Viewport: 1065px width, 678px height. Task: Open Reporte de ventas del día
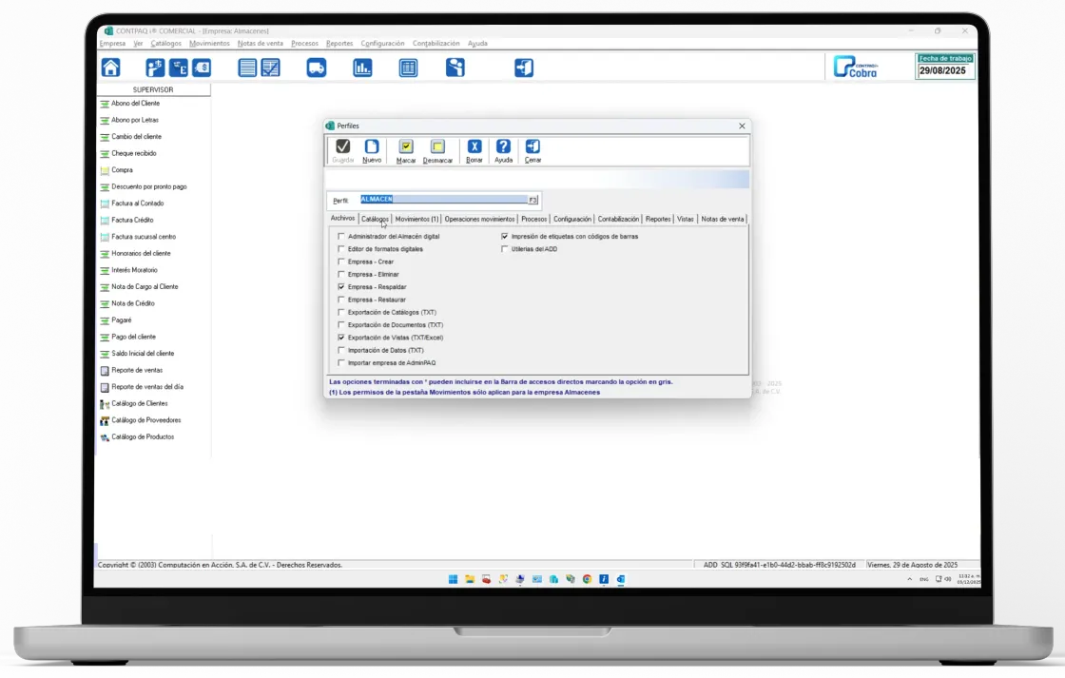(x=146, y=387)
